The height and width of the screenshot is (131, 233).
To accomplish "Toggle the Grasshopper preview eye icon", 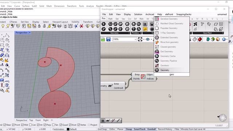I will coord(148,39).
